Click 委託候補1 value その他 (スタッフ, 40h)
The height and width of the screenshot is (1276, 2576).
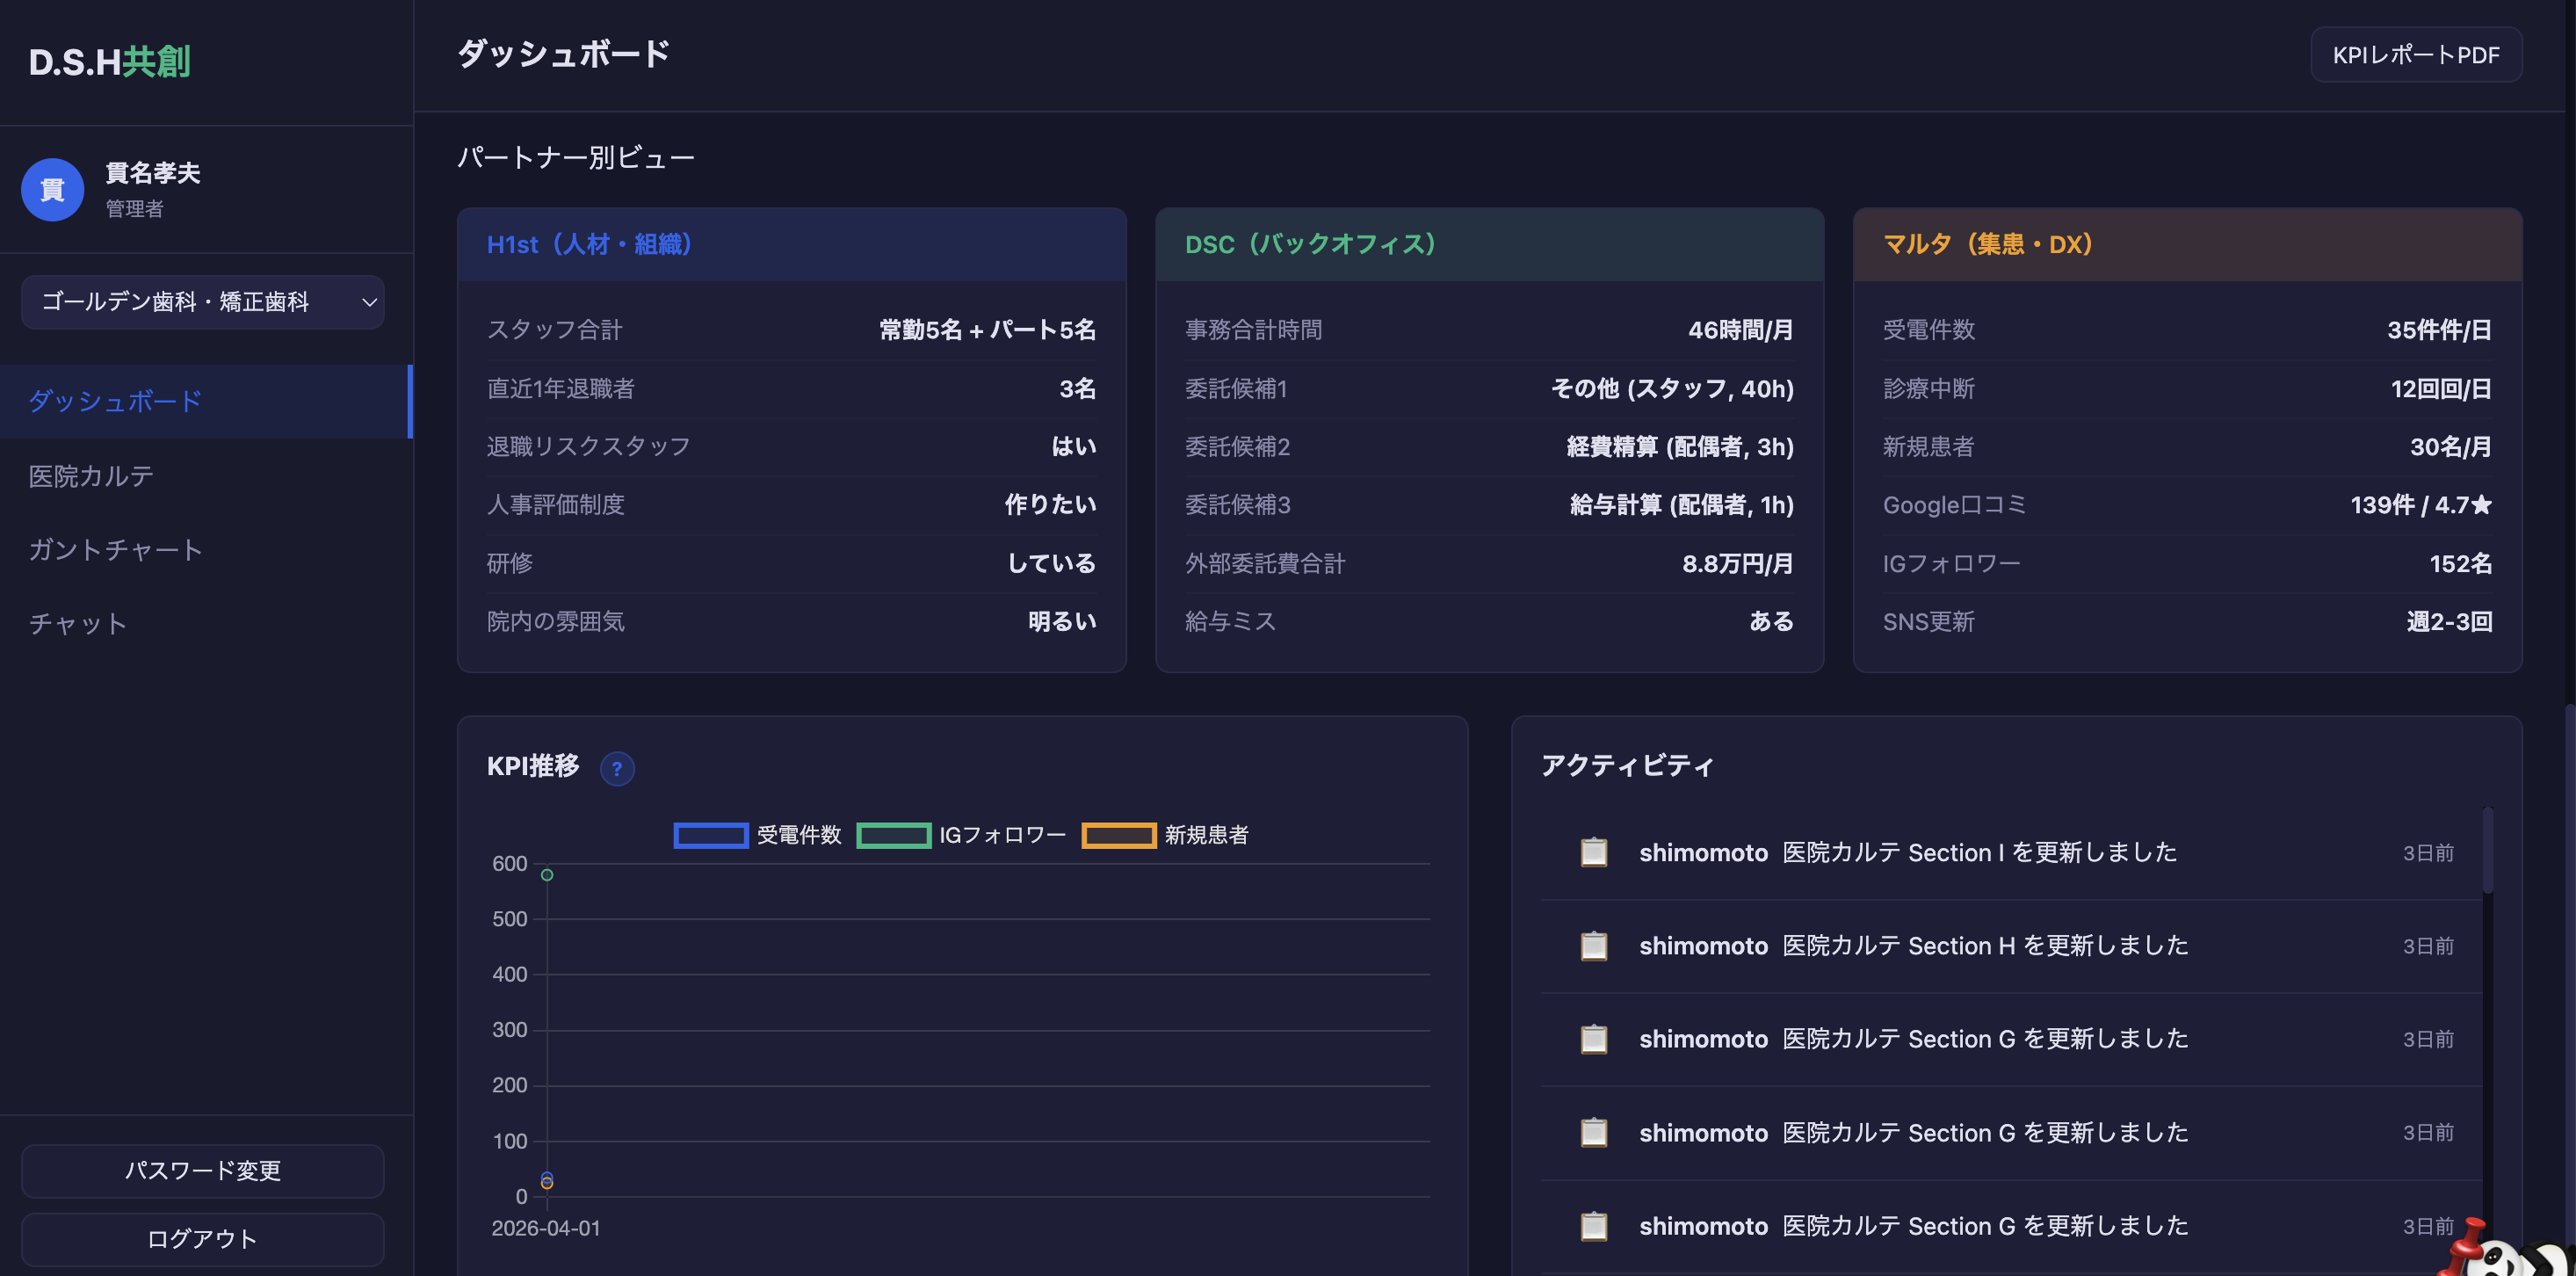coord(1672,388)
